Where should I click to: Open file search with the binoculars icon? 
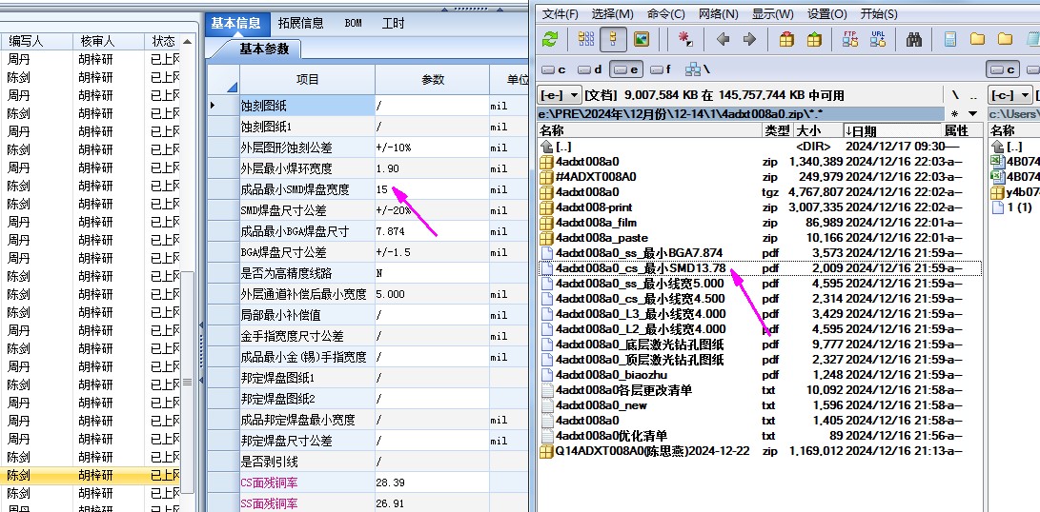914,39
